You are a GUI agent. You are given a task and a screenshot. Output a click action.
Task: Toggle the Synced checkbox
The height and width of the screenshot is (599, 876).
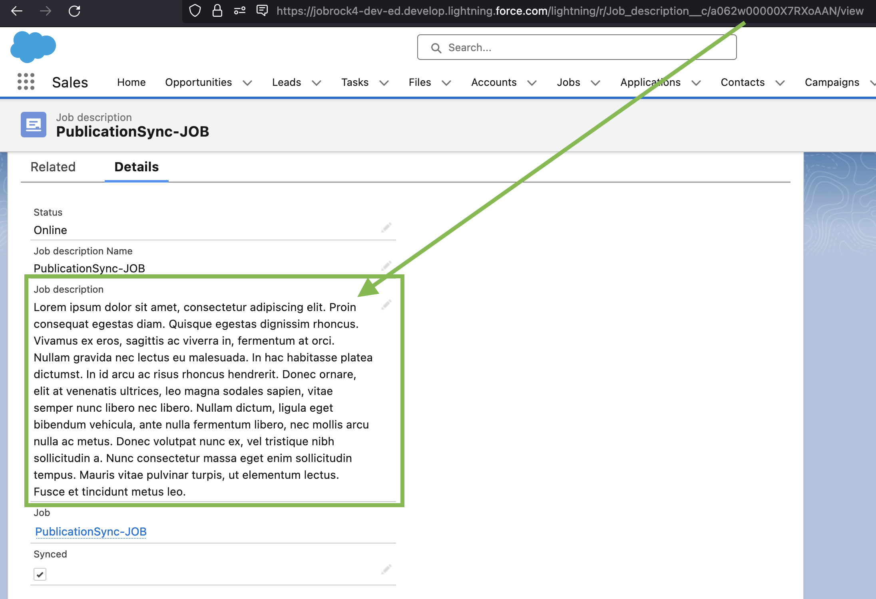(40, 574)
